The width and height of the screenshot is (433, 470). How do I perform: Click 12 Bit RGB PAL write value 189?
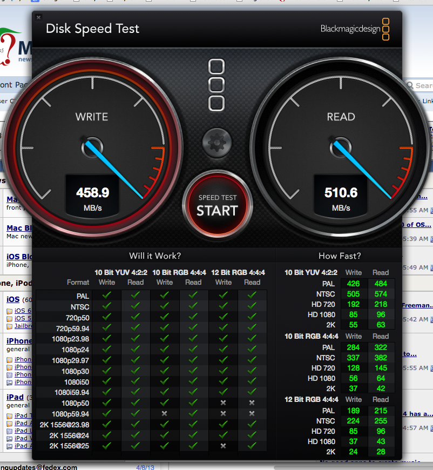click(x=353, y=411)
